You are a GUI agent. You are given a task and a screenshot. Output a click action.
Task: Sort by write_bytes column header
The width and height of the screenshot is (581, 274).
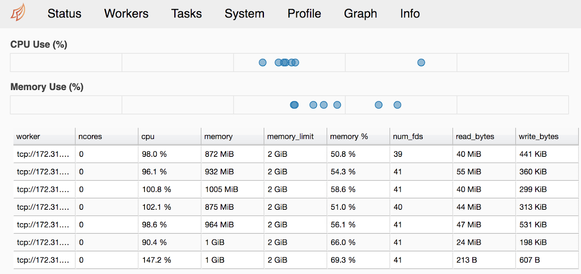pyautogui.click(x=538, y=136)
